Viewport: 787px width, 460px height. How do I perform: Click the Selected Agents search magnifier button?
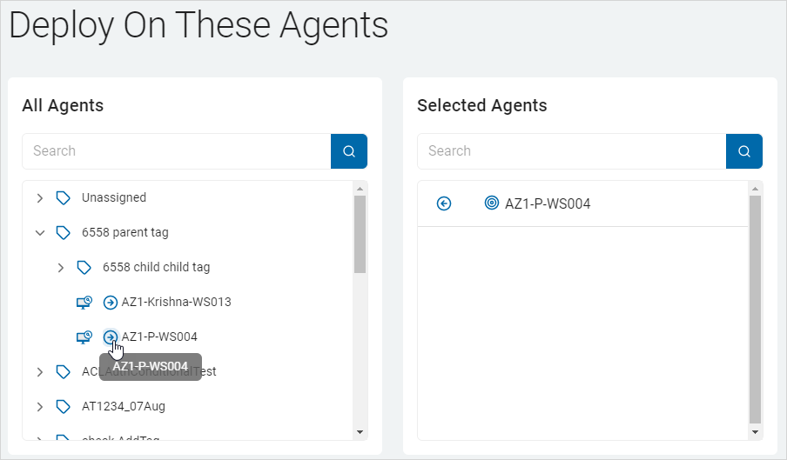click(744, 151)
